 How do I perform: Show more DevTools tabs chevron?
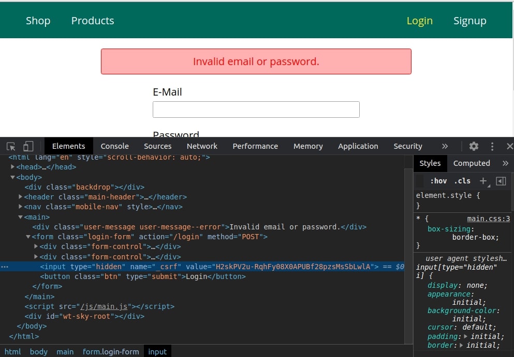click(445, 146)
